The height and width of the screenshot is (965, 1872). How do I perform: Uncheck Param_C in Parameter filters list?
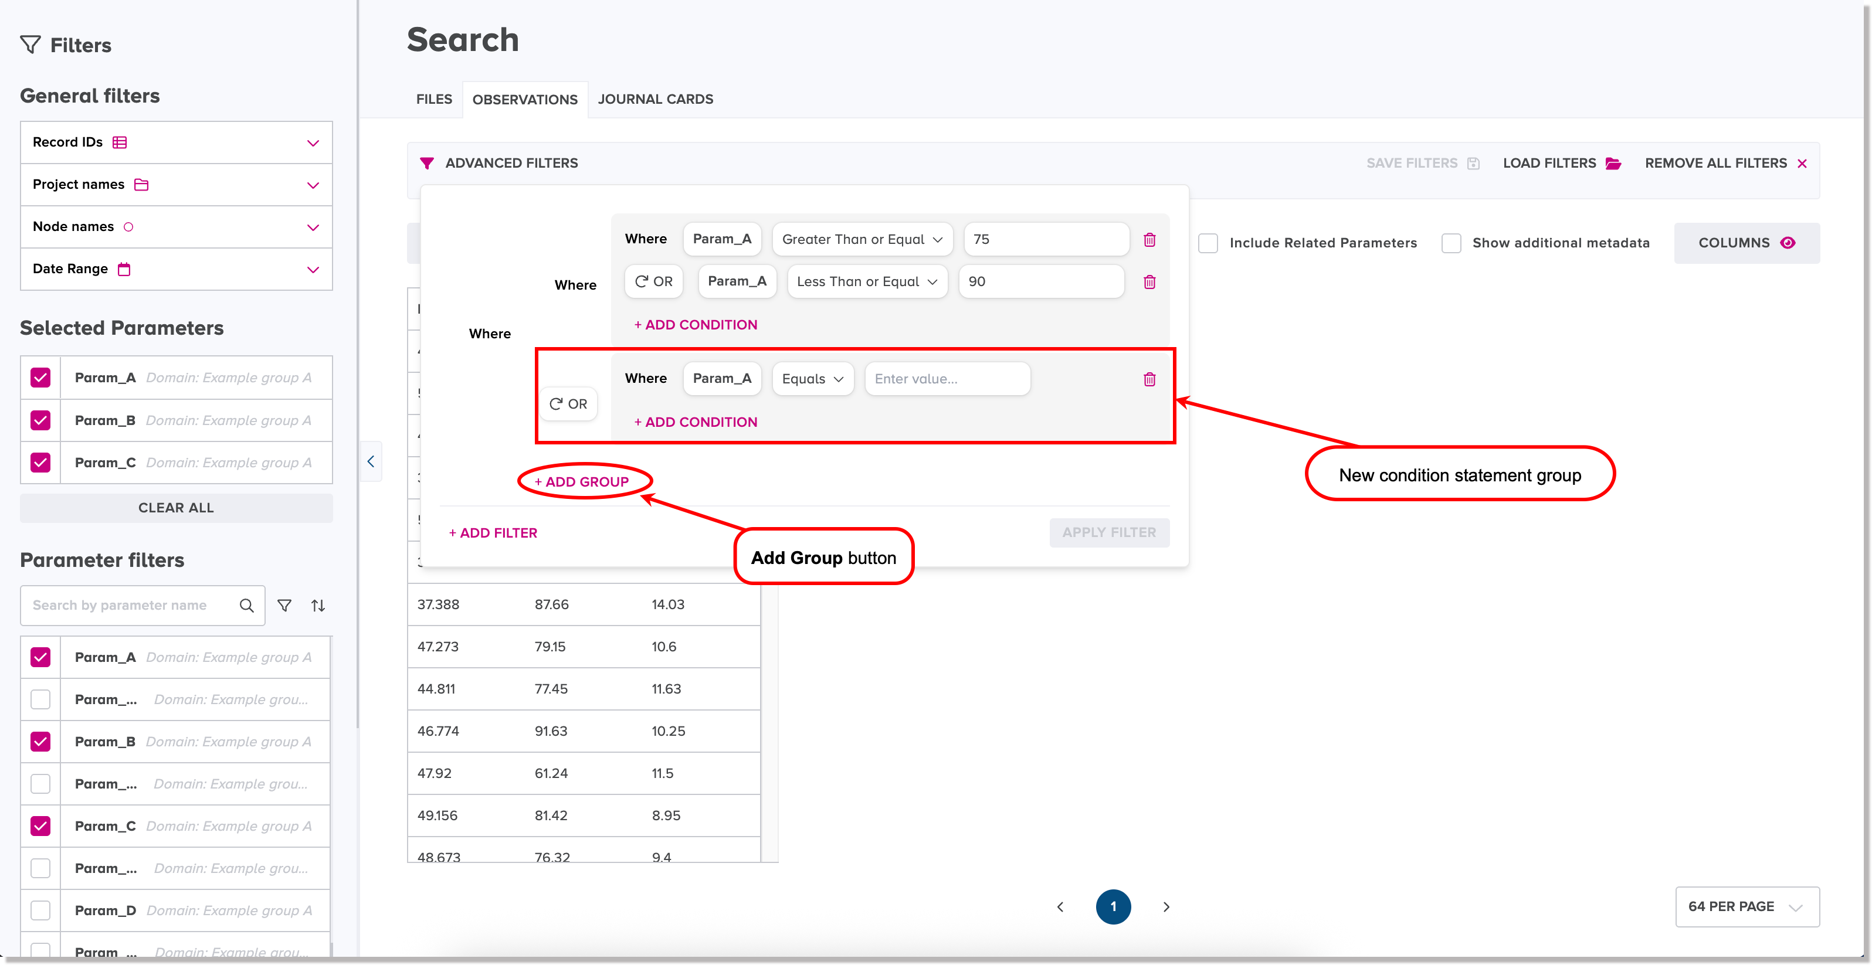[40, 825]
